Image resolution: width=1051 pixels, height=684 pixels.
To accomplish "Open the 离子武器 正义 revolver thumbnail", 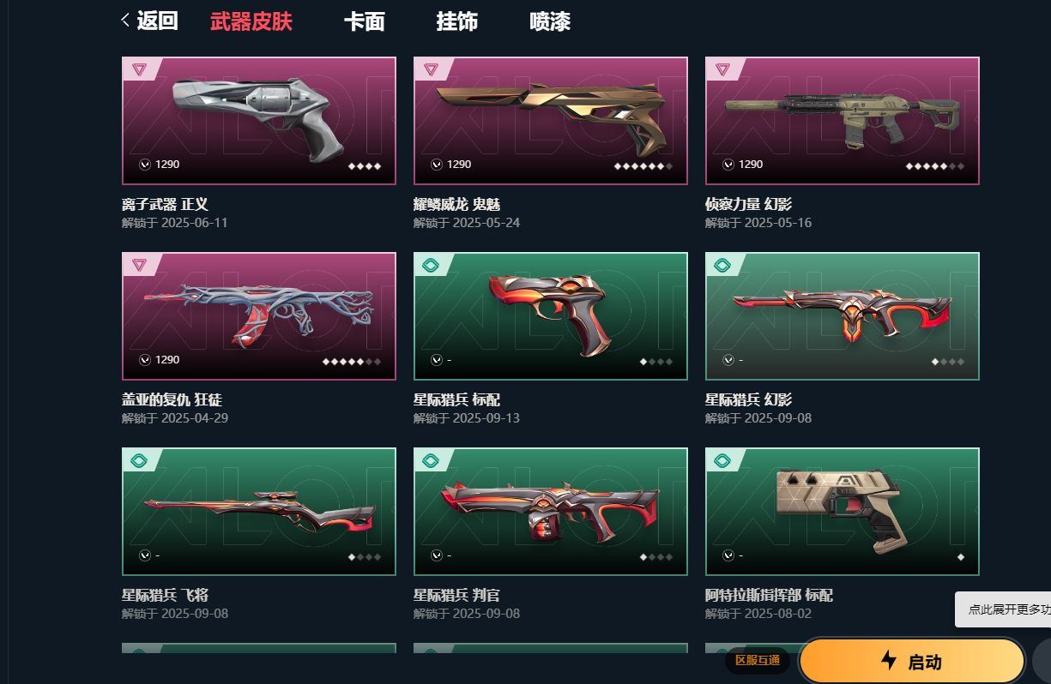I will tap(259, 121).
